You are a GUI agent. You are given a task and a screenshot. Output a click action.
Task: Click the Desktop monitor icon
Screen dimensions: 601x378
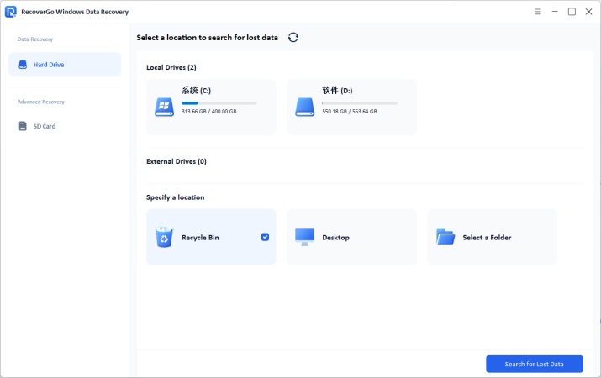click(304, 237)
